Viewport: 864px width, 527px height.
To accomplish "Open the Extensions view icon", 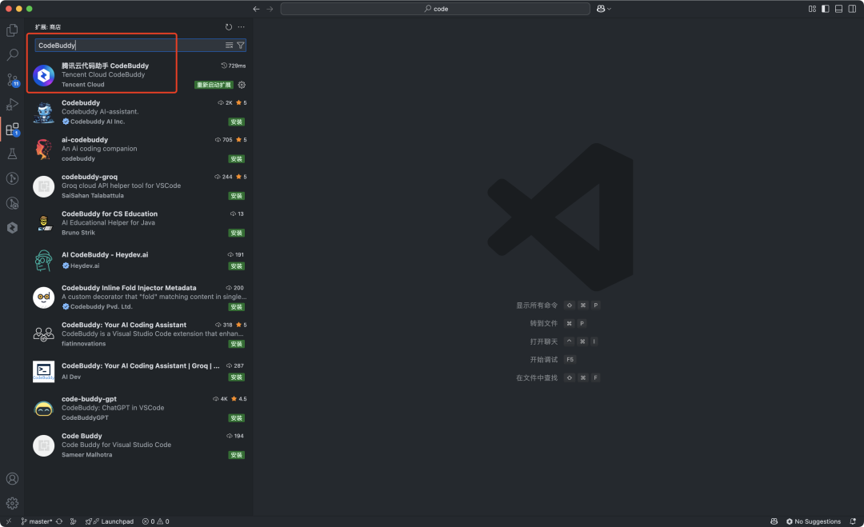I will point(12,130).
